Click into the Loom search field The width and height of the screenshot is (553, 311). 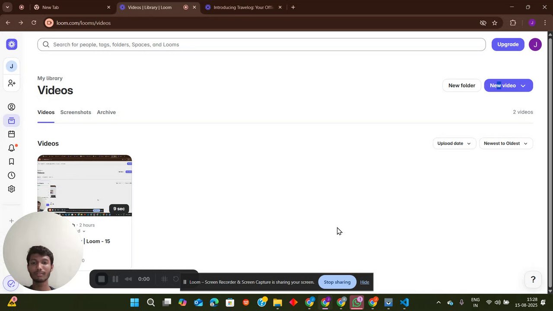261,44
